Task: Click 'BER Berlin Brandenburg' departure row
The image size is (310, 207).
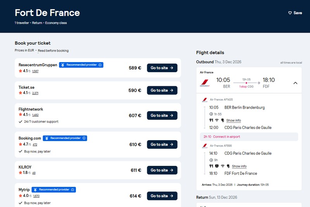Action: pos(237,108)
